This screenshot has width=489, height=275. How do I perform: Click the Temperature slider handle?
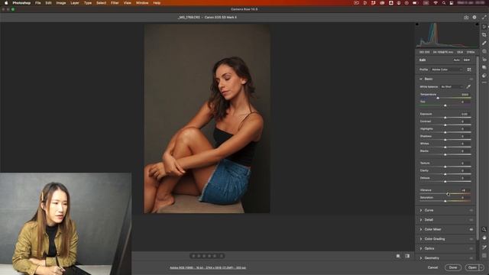[x=438, y=99]
